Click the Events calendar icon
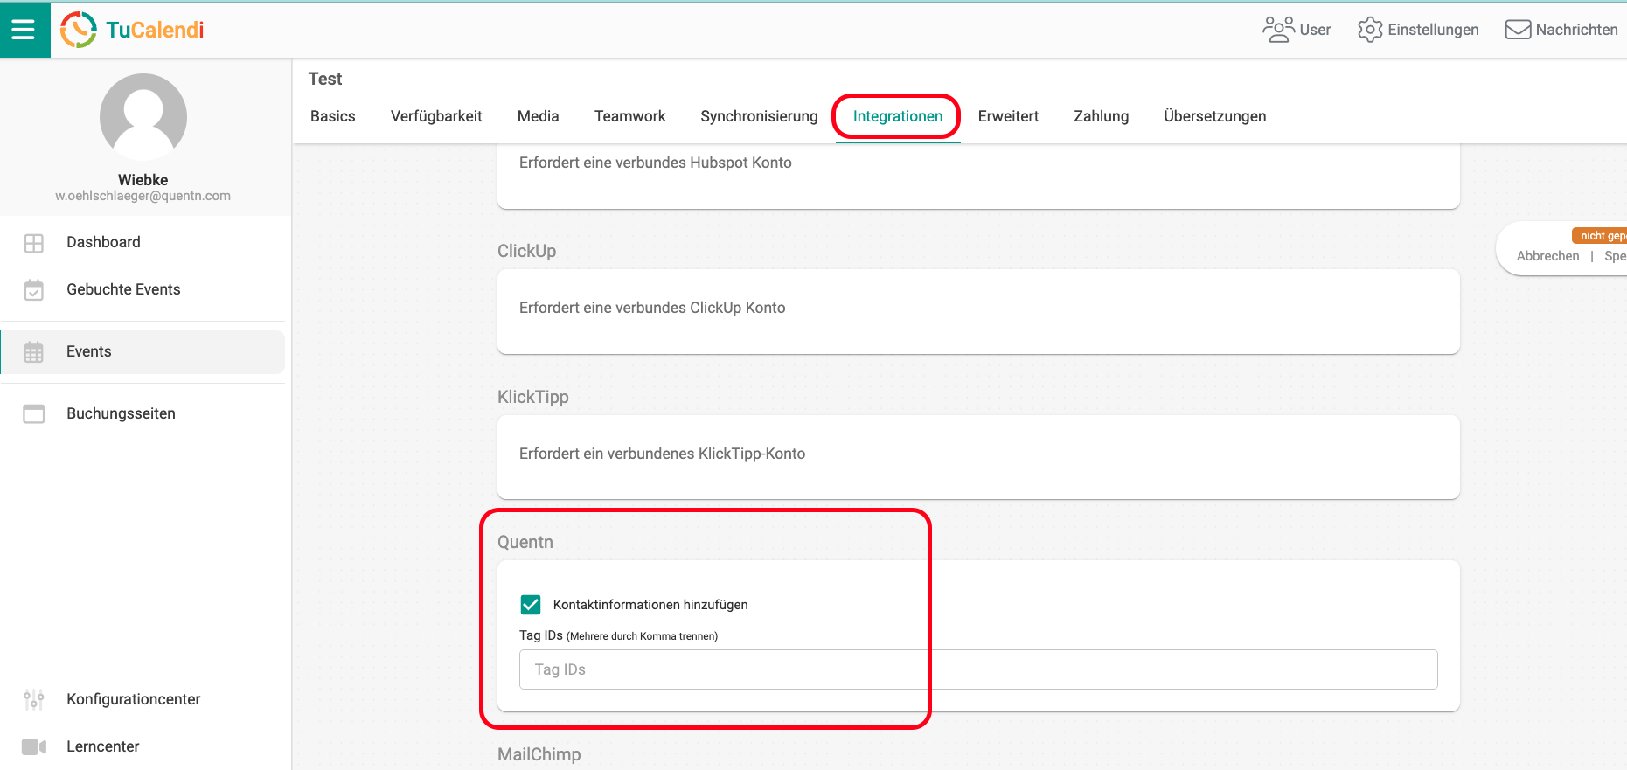This screenshot has width=1627, height=770. 34,352
